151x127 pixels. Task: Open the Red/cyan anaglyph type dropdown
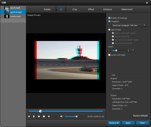129,25
